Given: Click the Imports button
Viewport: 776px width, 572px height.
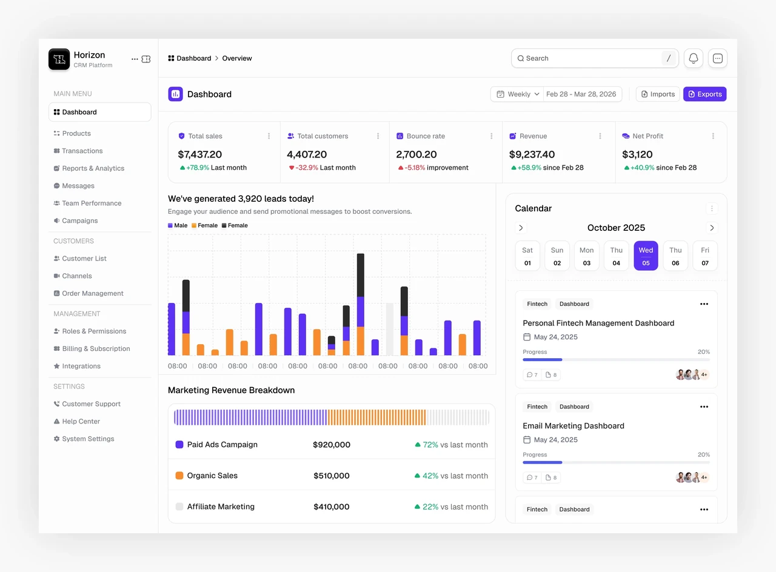Looking at the screenshot, I should tap(658, 94).
